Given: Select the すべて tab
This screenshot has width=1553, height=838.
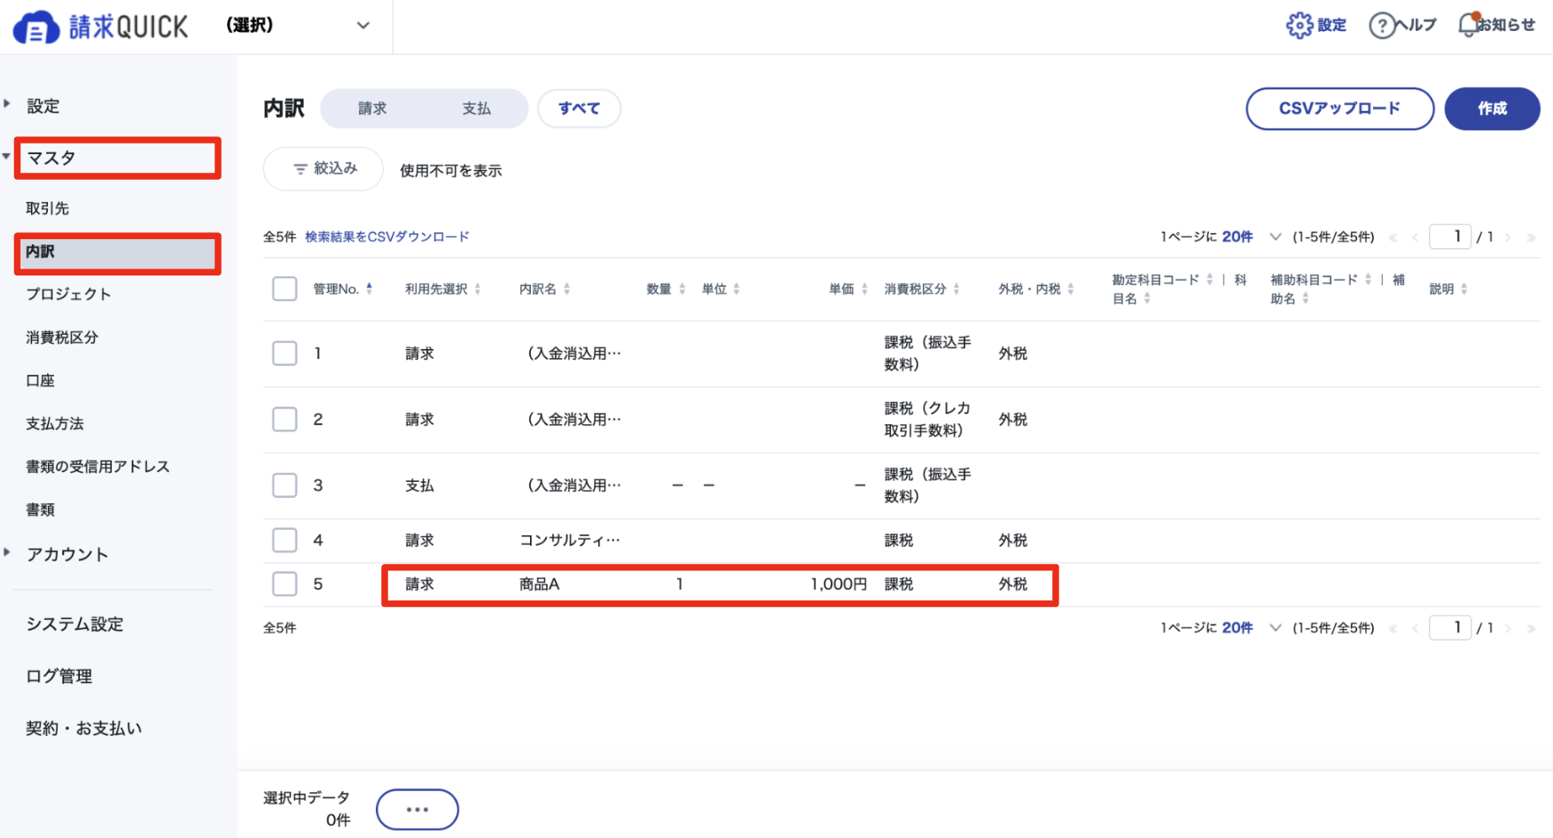Looking at the screenshot, I should pos(579,108).
